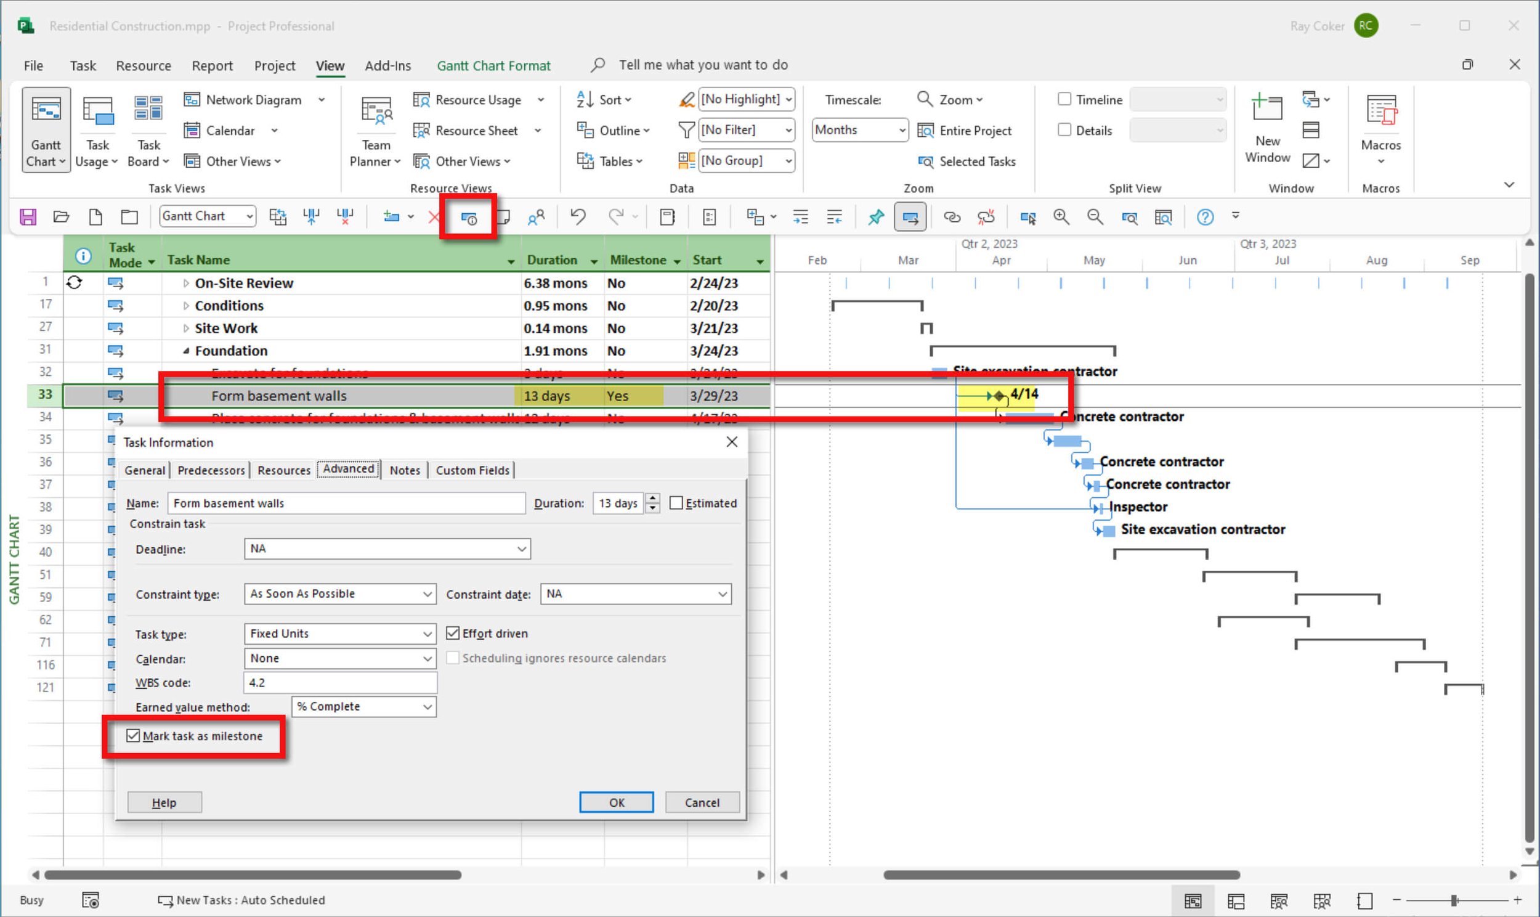
Task: Open the Task type dropdown
Action: pos(428,634)
